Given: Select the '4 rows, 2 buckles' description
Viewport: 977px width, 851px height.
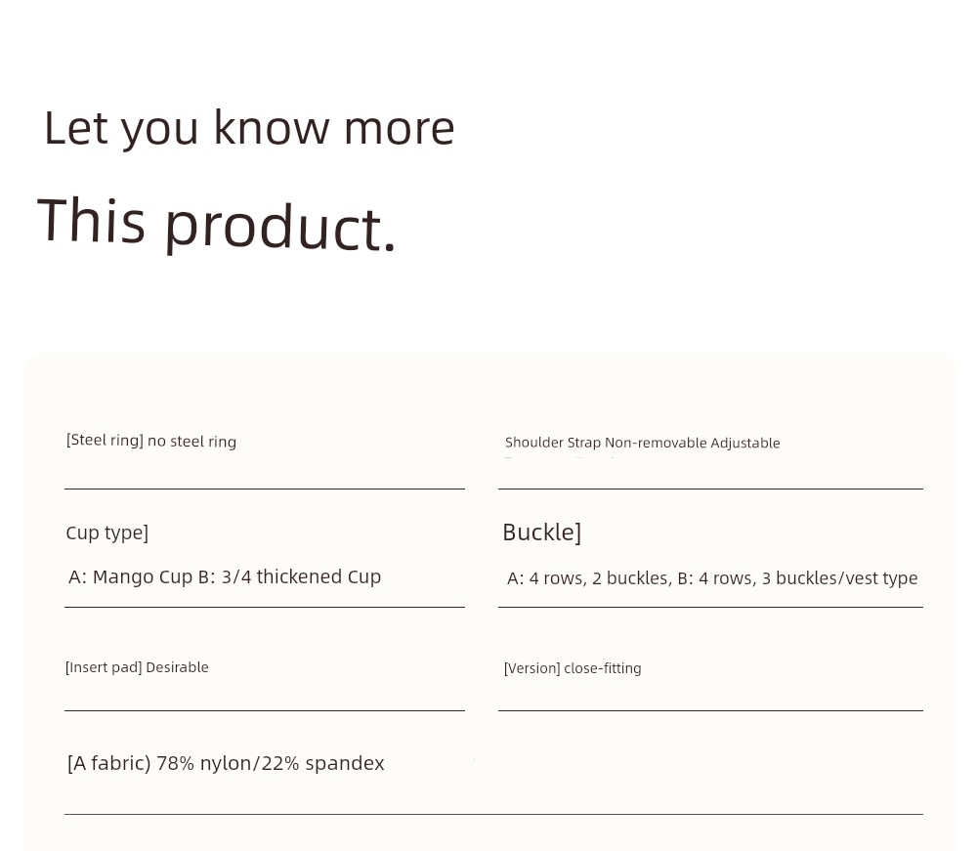Looking at the screenshot, I should [598, 578].
